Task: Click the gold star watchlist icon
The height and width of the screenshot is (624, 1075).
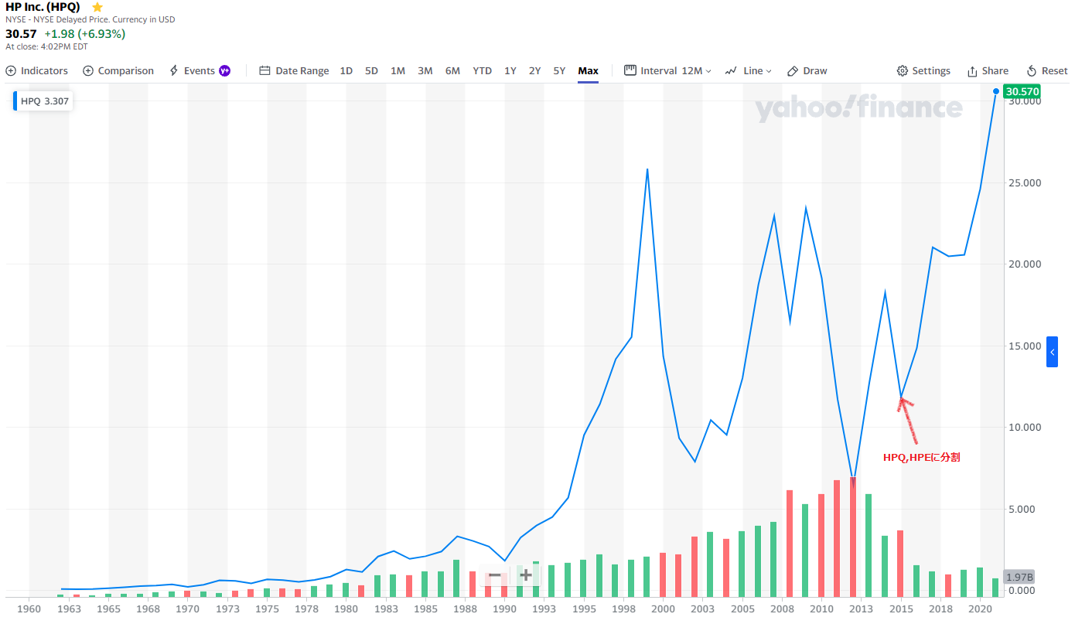Action: click(x=97, y=7)
